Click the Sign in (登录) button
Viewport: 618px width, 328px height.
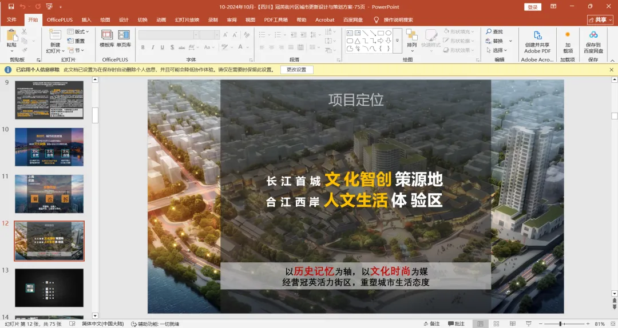pyautogui.click(x=533, y=7)
